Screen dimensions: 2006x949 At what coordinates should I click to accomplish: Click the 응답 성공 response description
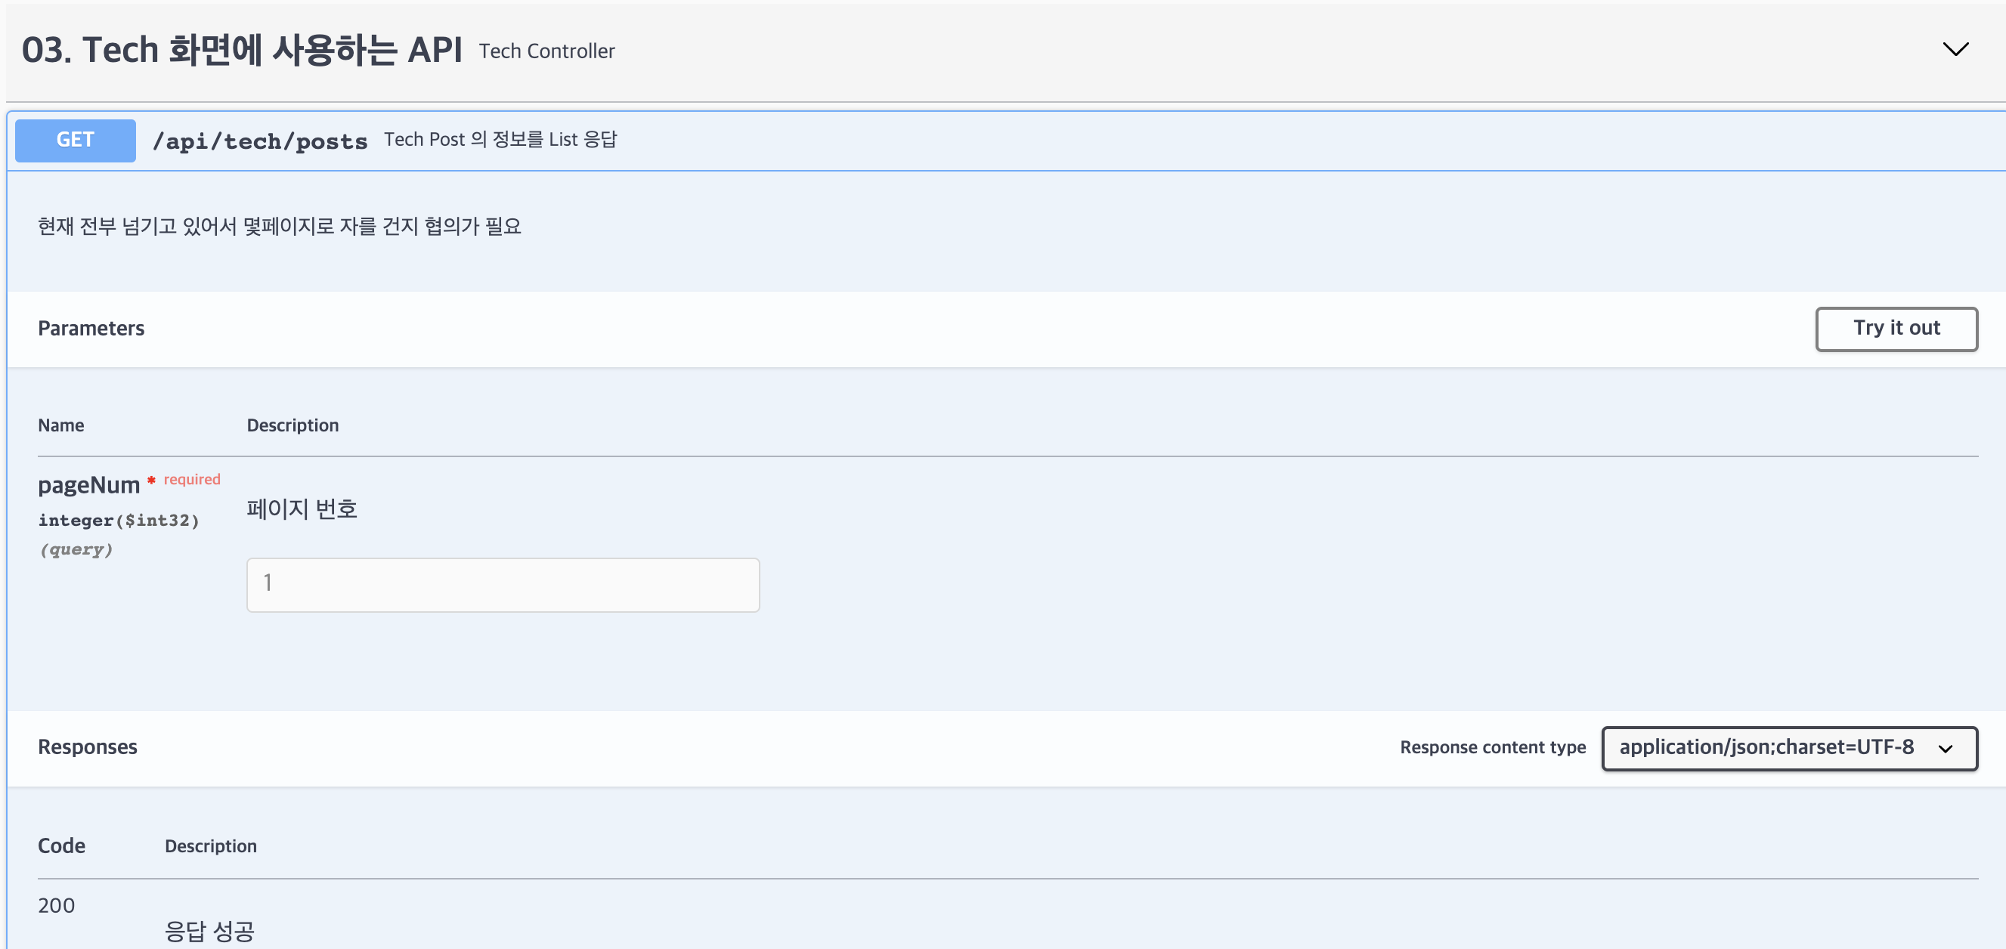[209, 931]
